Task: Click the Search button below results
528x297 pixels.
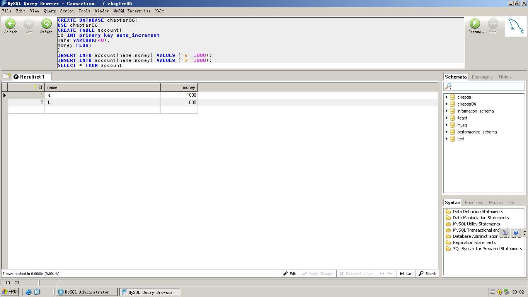Action: [x=427, y=273]
